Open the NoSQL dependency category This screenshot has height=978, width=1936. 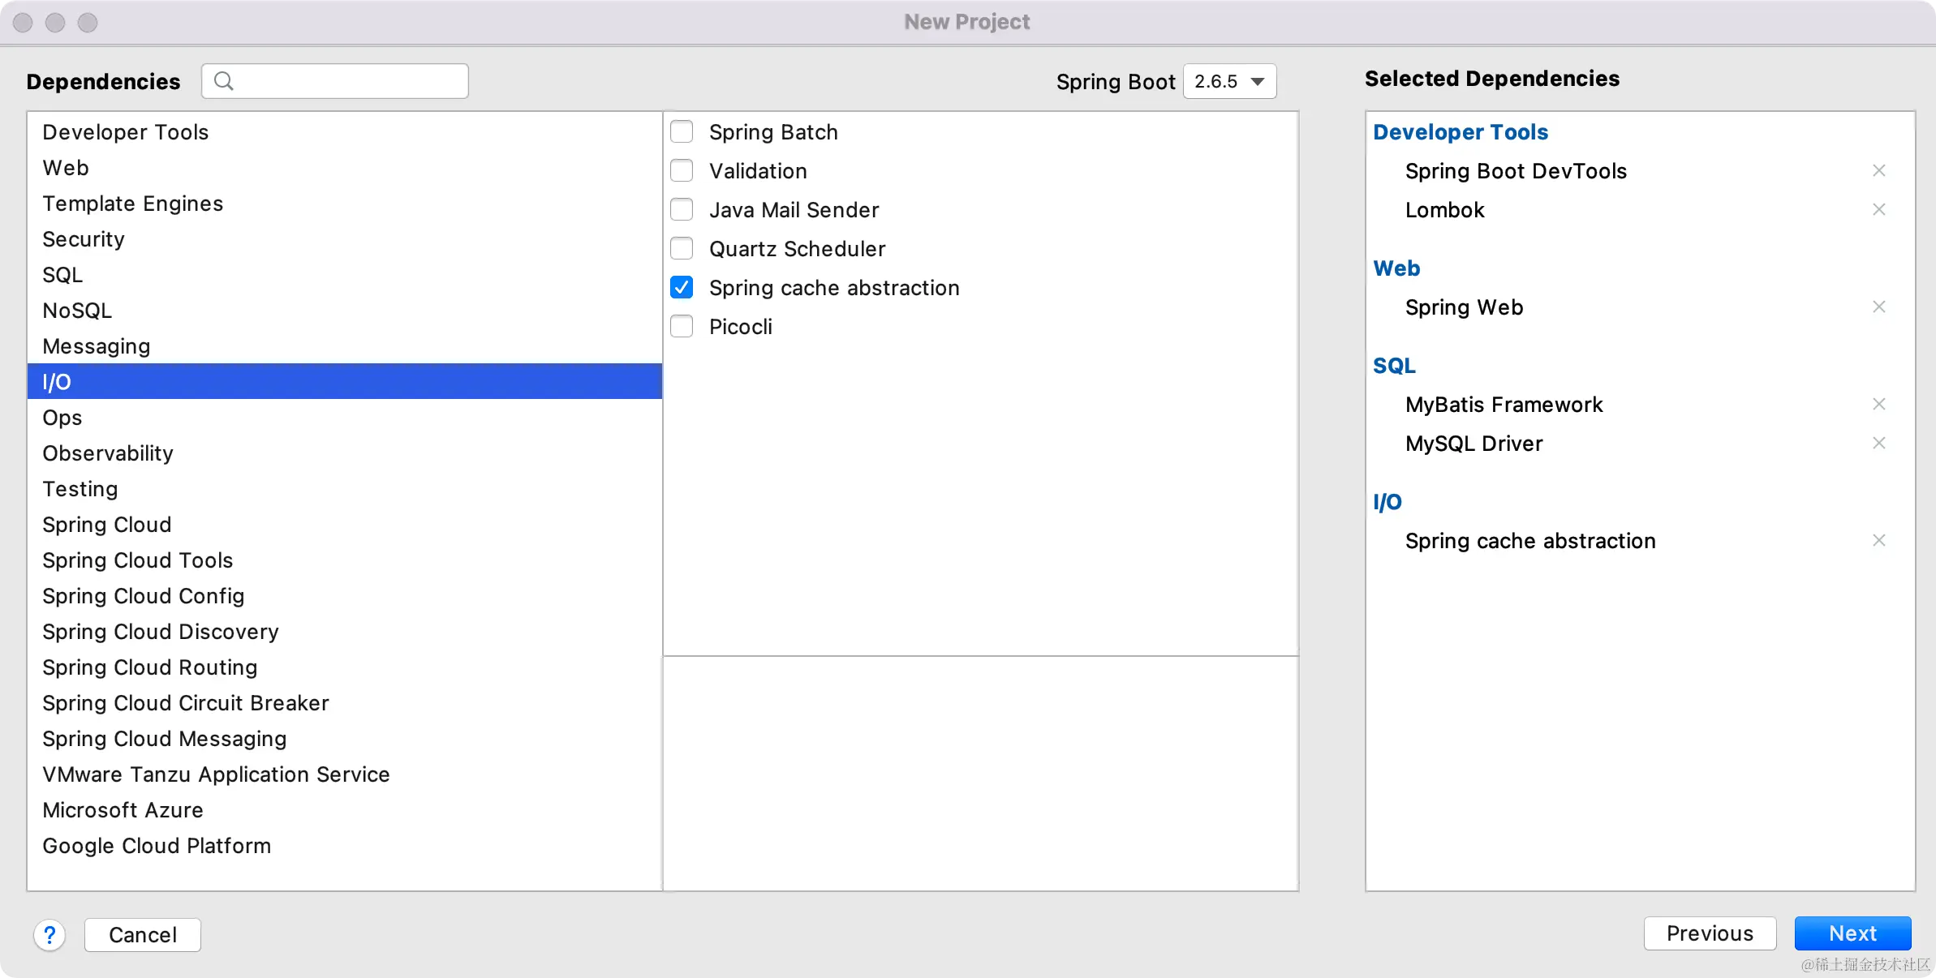click(x=77, y=311)
